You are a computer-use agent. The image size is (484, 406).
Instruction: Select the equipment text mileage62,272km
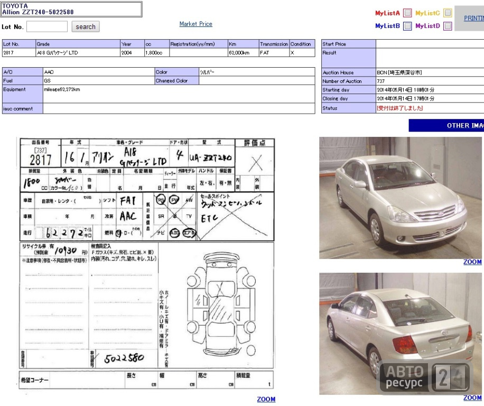tap(62, 89)
